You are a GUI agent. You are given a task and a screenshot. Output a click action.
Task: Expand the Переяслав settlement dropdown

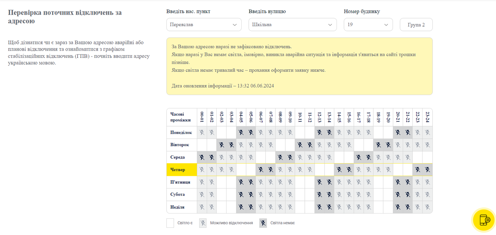204,25
